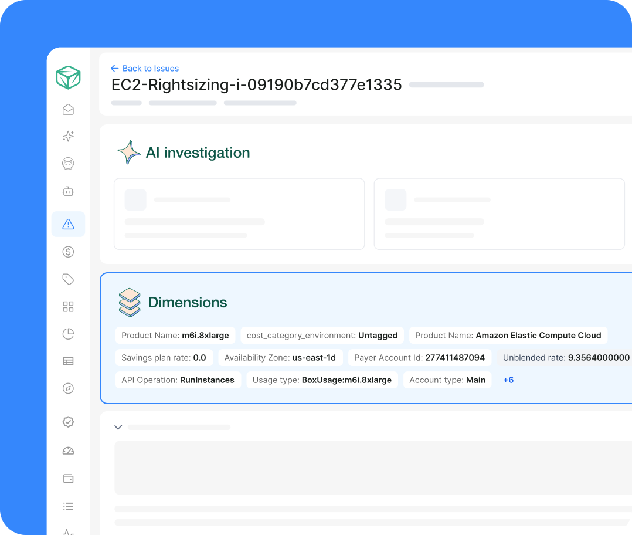Open the table rows icon in sidebar
632x535 pixels.
click(68, 361)
